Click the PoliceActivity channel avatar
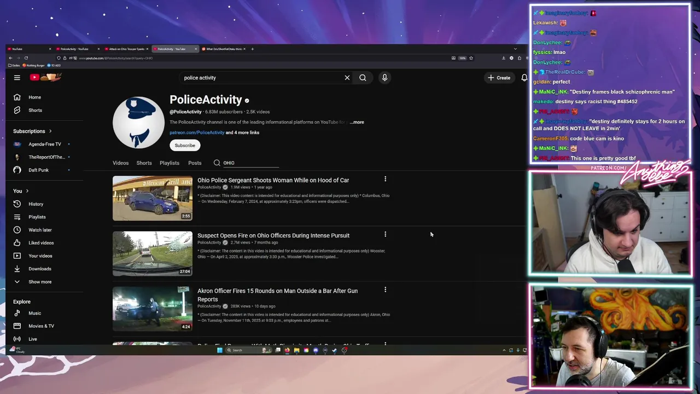 138,123
